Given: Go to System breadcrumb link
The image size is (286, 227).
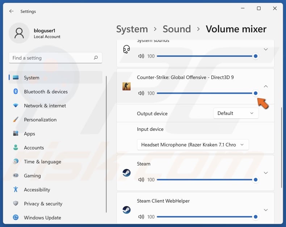Looking at the screenshot, I should [132, 29].
